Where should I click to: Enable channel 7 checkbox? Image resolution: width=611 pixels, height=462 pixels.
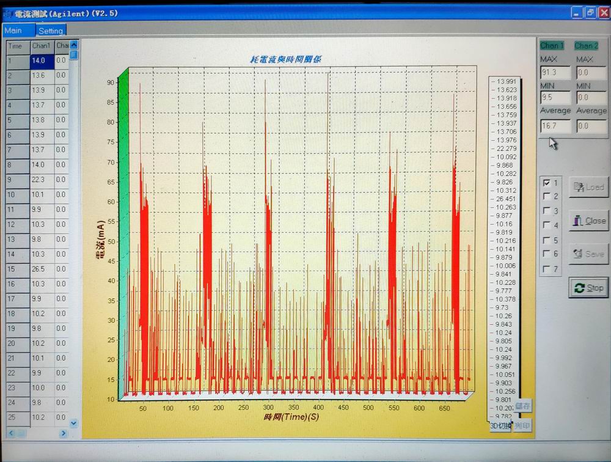(547, 269)
